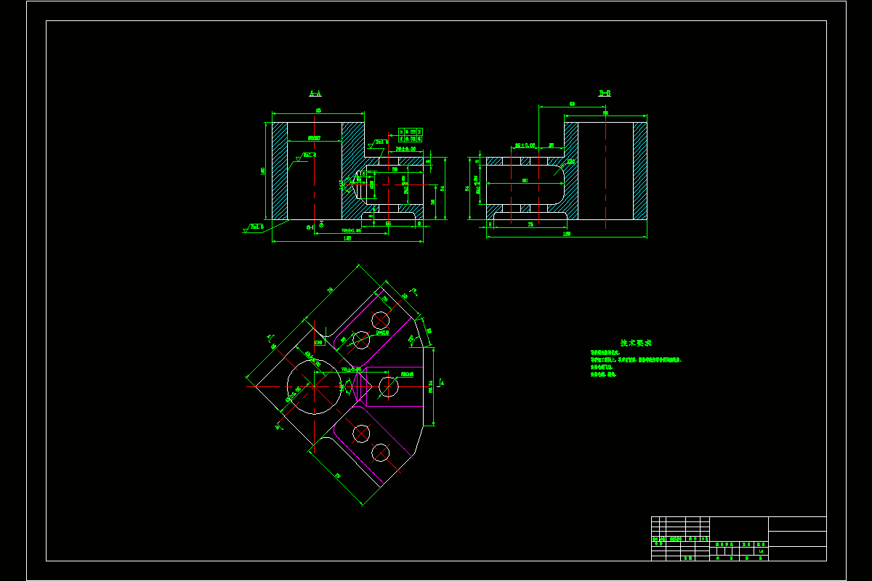Select the hole circle on the plan view's horizontal arm
Image resolution: width=872 pixels, height=581 pixels.
[389, 386]
